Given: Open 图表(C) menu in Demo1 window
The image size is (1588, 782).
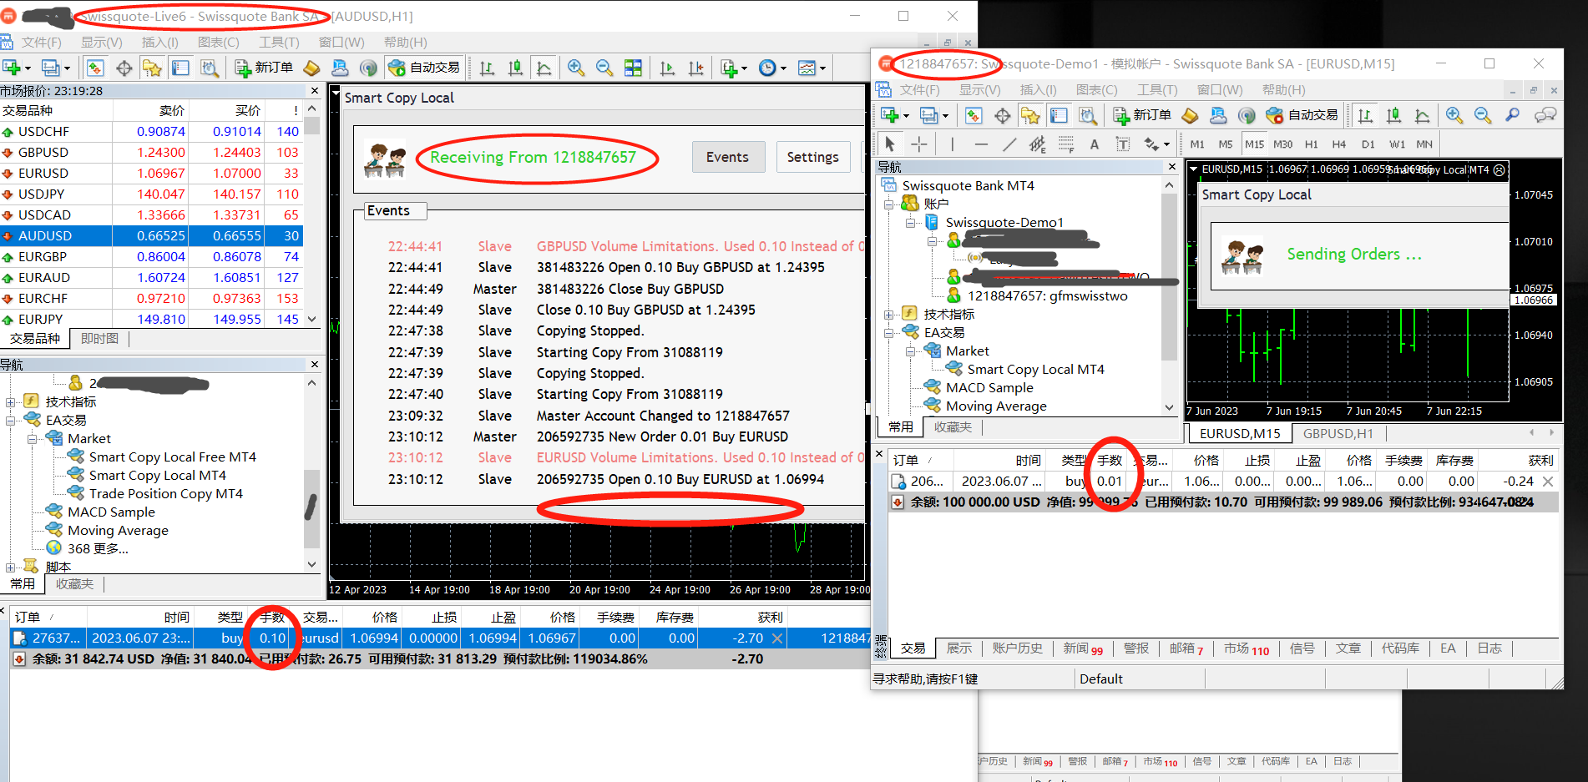Looking at the screenshot, I should click(x=1097, y=90).
